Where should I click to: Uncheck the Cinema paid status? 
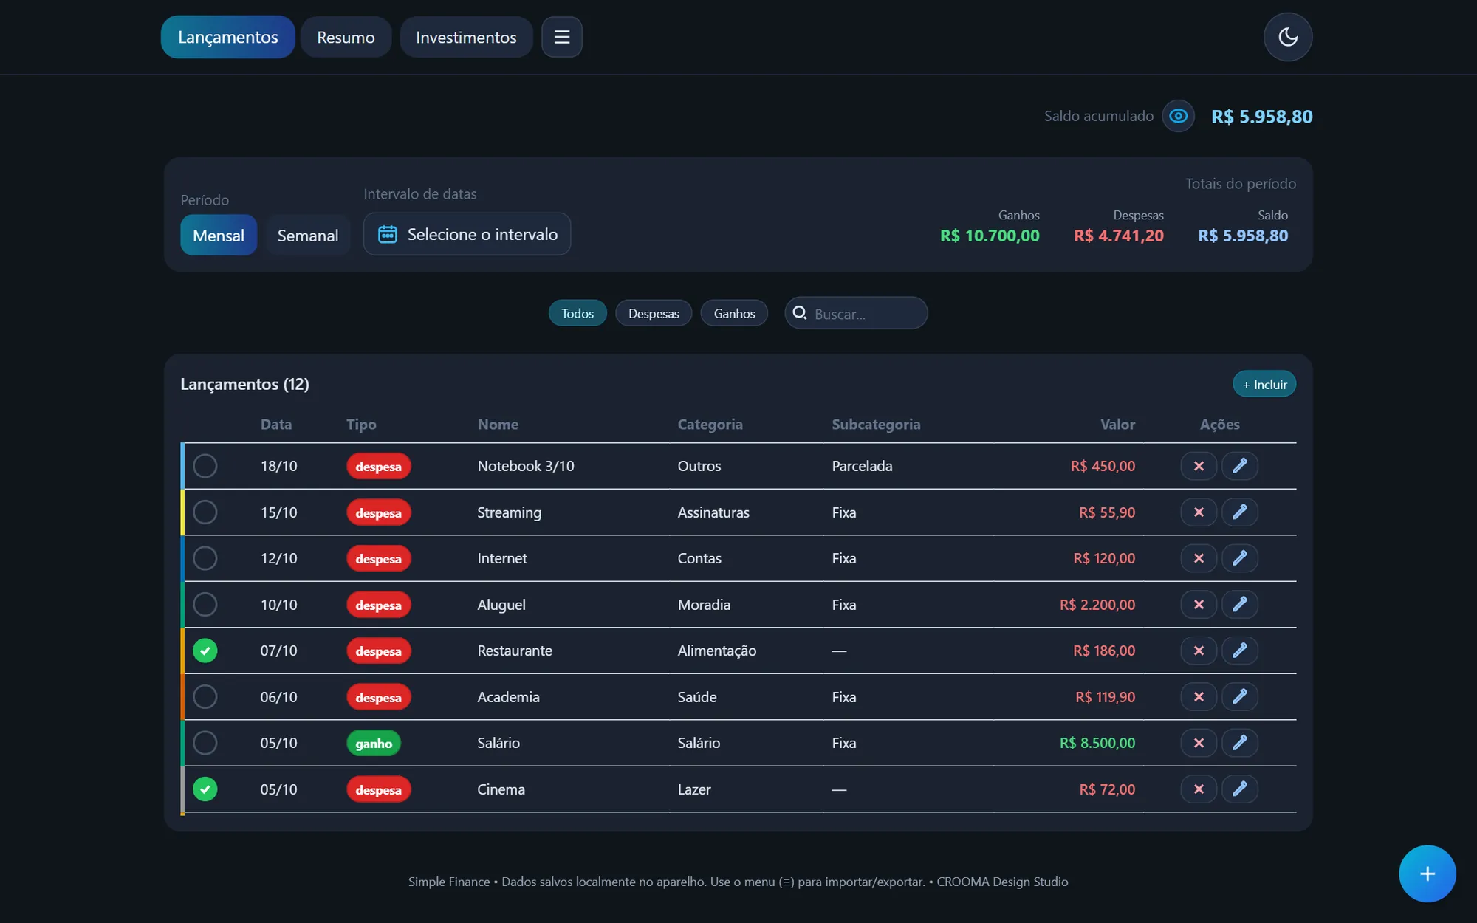click(x=205, y=789)
